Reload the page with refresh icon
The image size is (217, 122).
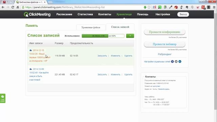tap(13, 7)
